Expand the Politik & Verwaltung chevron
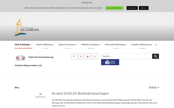 100,45
